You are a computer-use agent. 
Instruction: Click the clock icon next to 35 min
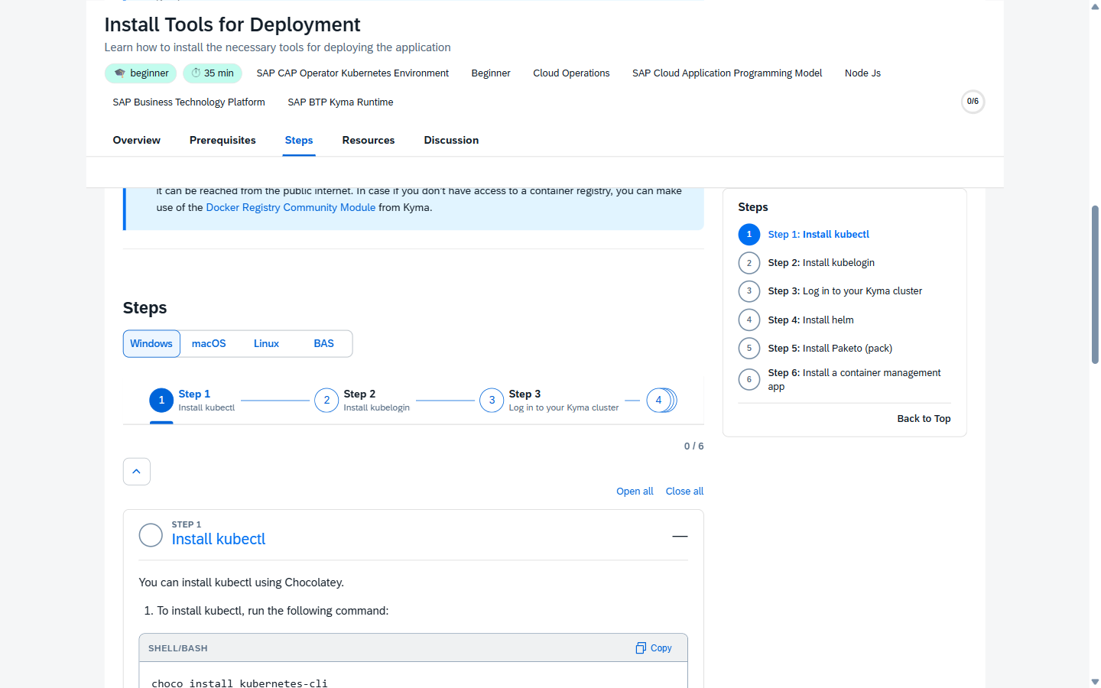click(x=196, y=73)
